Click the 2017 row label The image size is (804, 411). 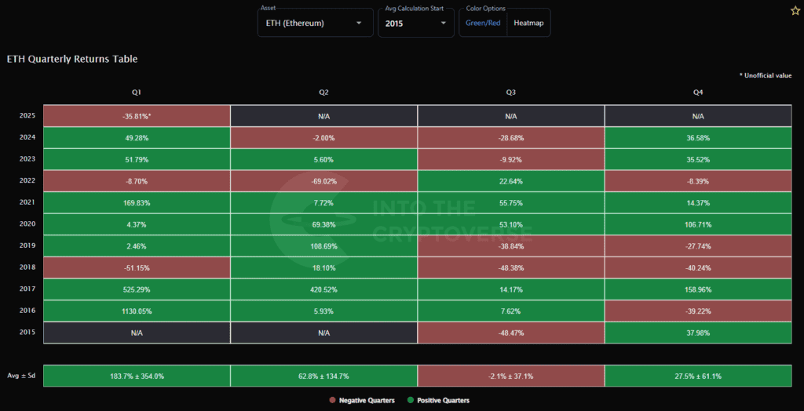tap(27, 289)
